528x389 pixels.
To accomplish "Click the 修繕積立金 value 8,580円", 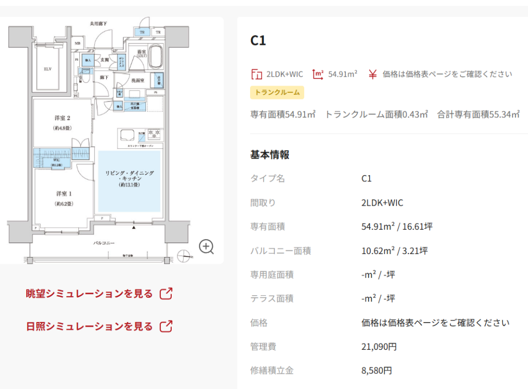I will click(376, 370).
